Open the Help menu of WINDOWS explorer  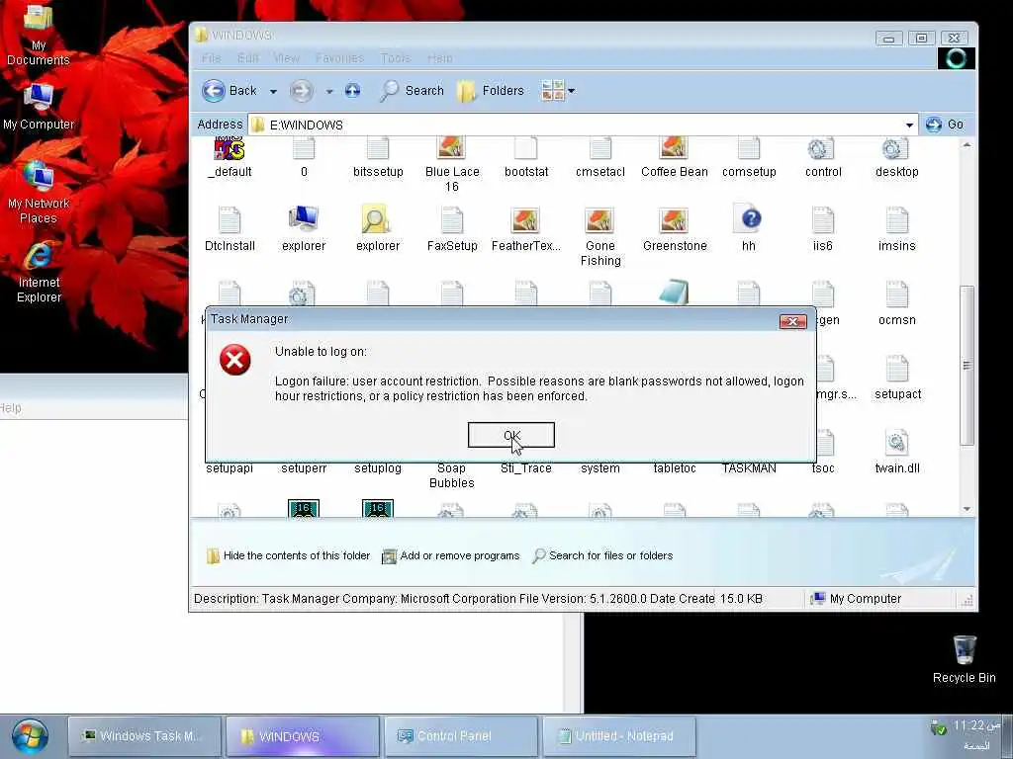439,58
